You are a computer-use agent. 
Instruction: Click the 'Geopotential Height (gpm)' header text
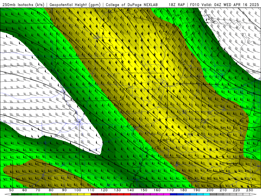(x=75, y=5)
